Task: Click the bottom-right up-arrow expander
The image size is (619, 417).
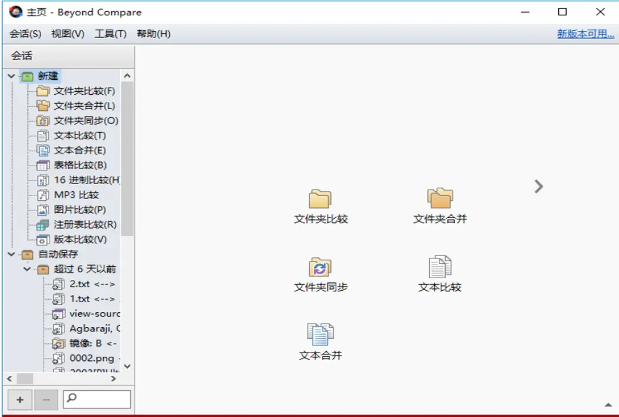Action: [608, 404]
